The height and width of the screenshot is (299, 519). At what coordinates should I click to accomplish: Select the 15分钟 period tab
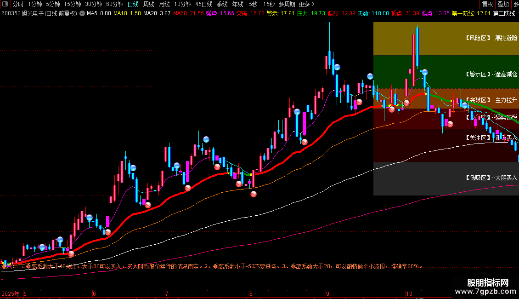73,4
